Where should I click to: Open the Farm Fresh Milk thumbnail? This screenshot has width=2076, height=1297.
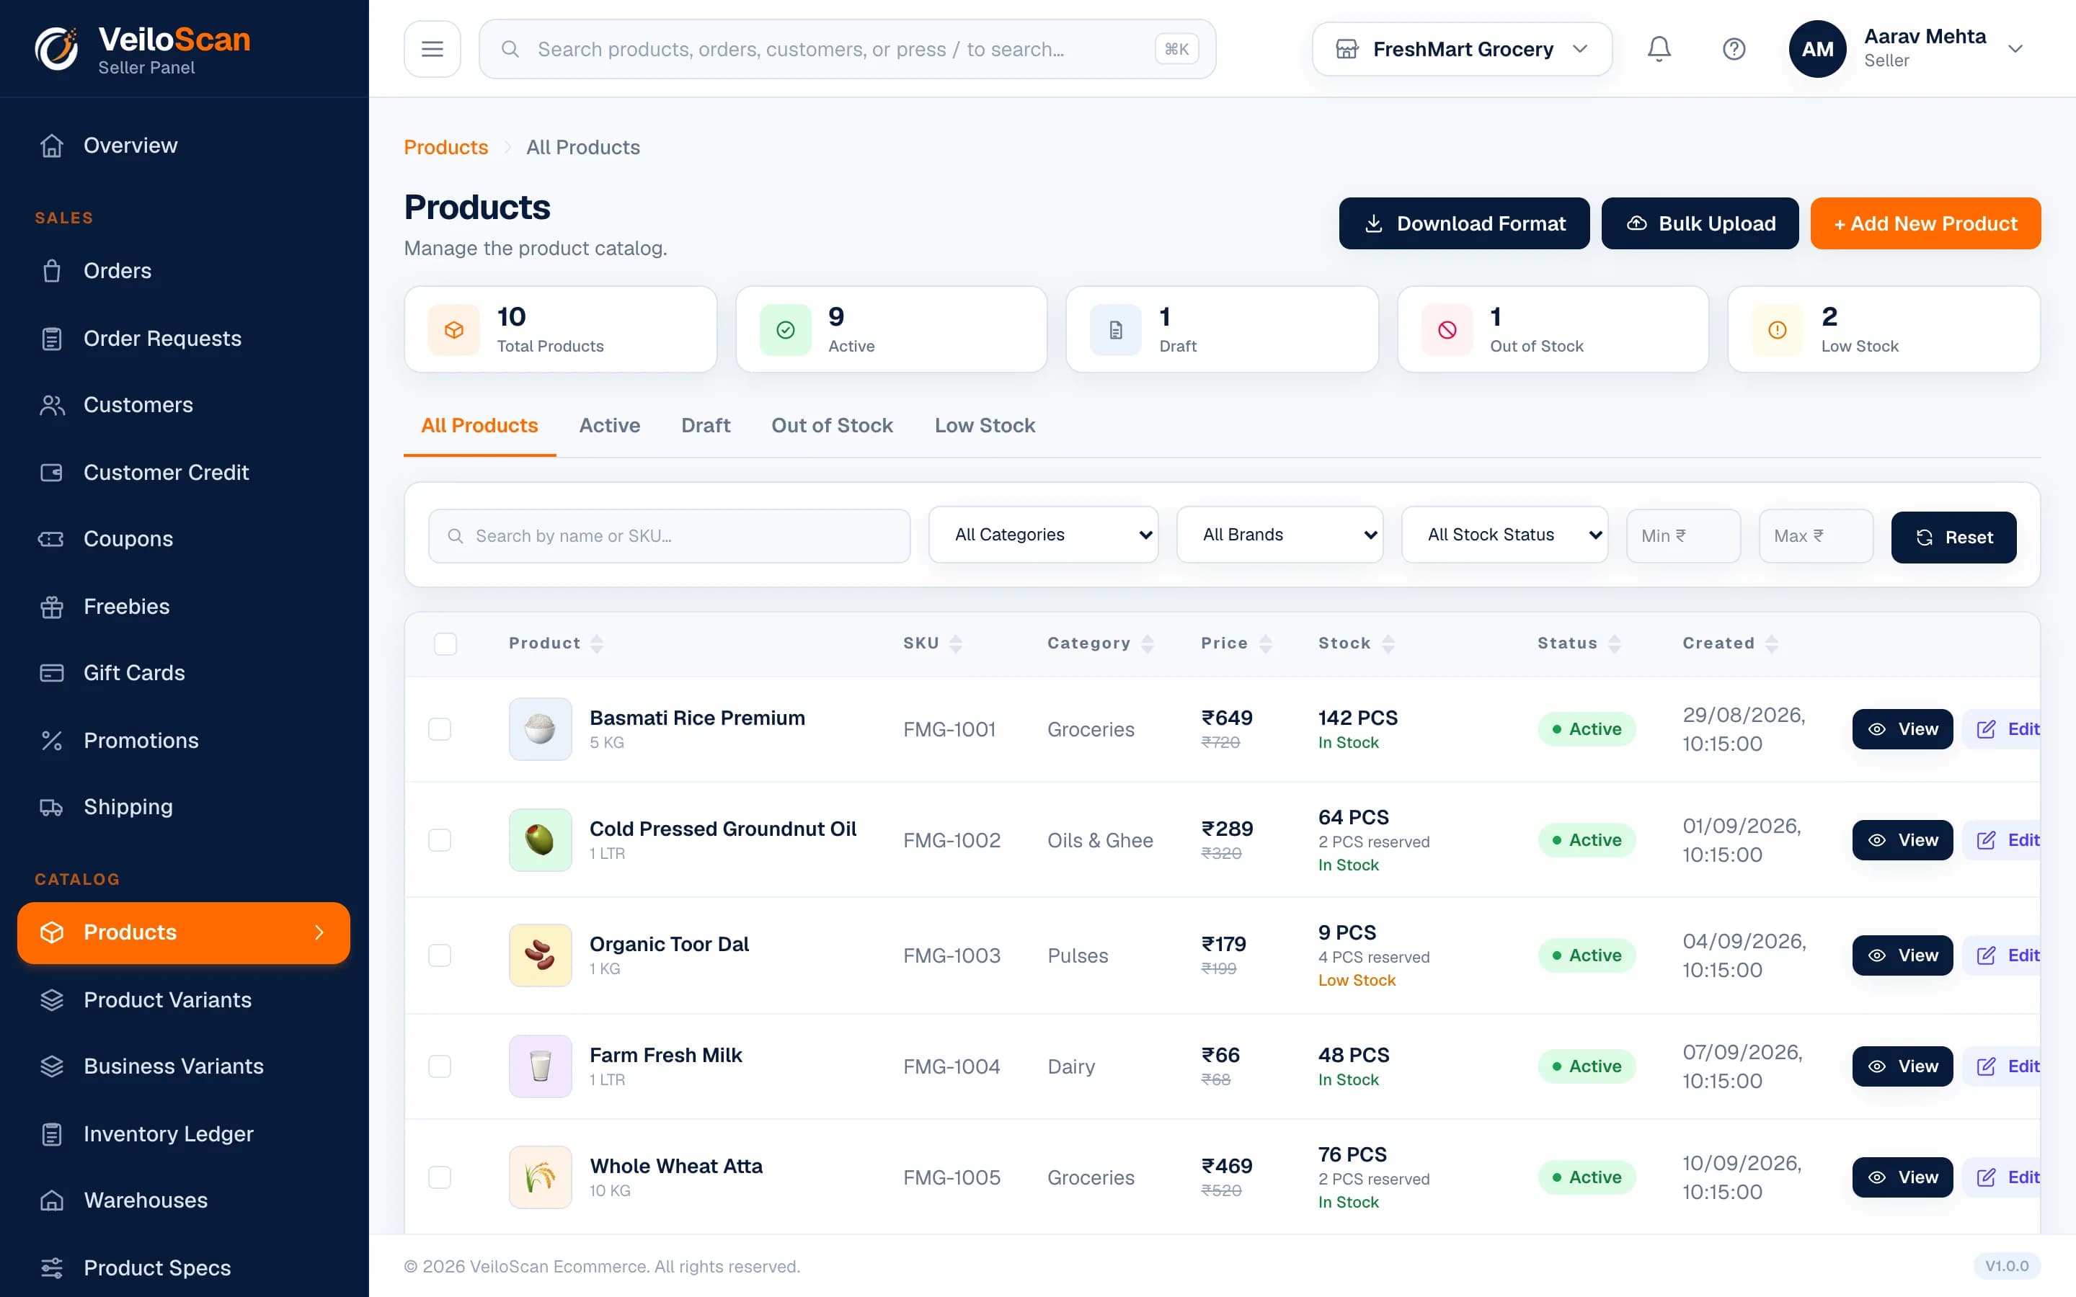tap(540, 1066)
